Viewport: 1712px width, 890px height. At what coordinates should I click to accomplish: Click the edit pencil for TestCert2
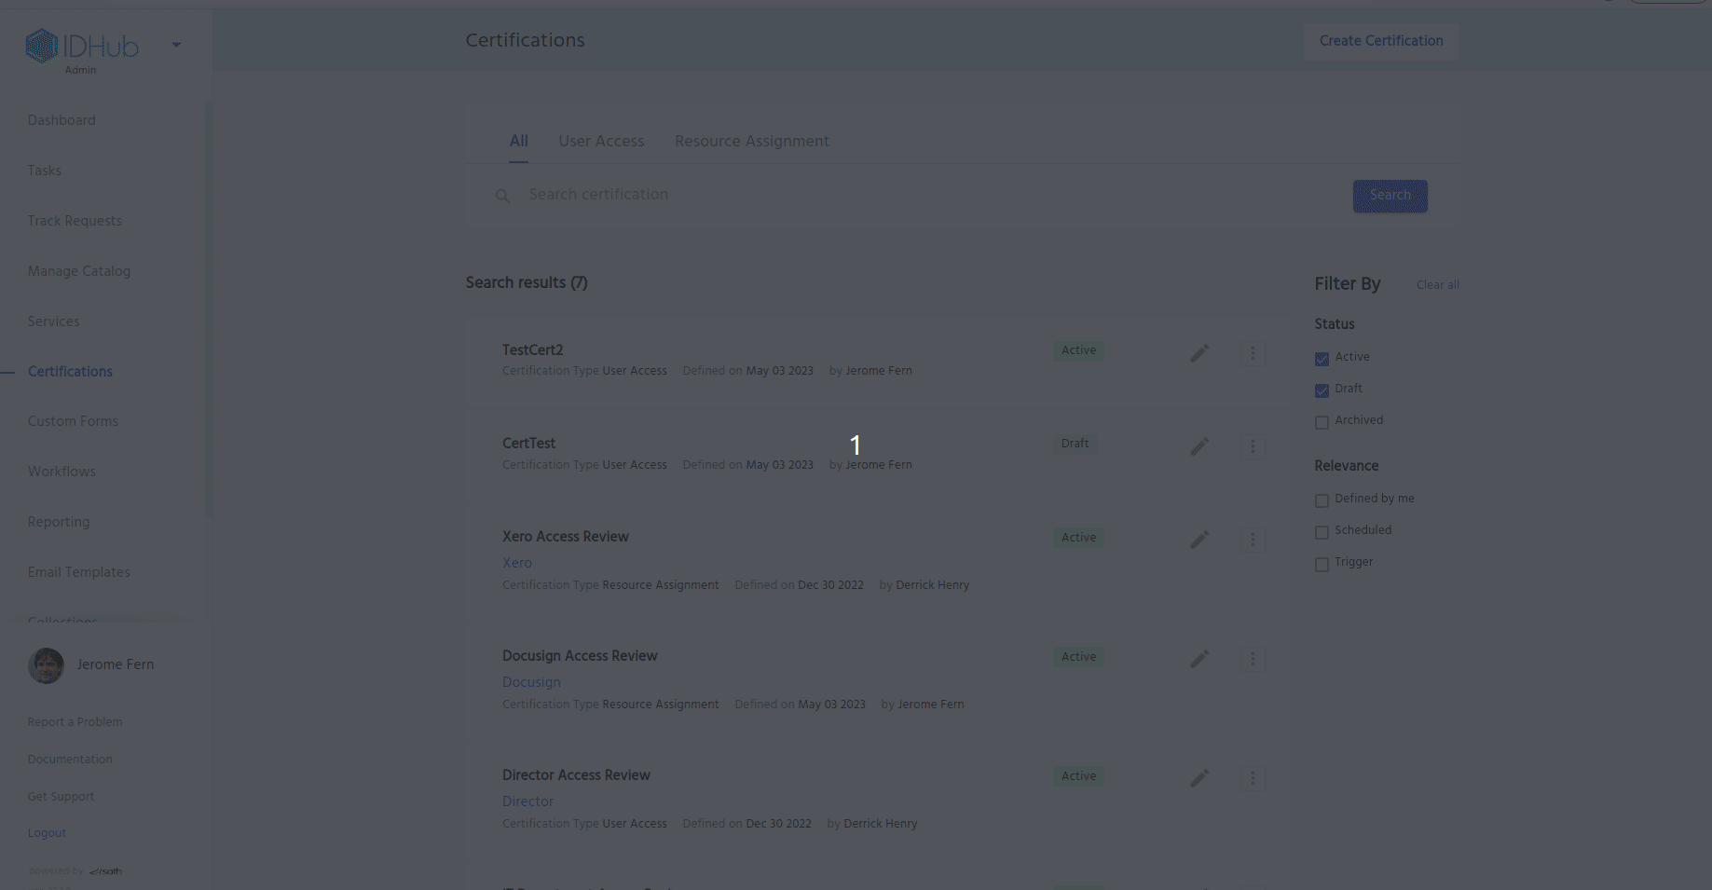click(1199, 353)
